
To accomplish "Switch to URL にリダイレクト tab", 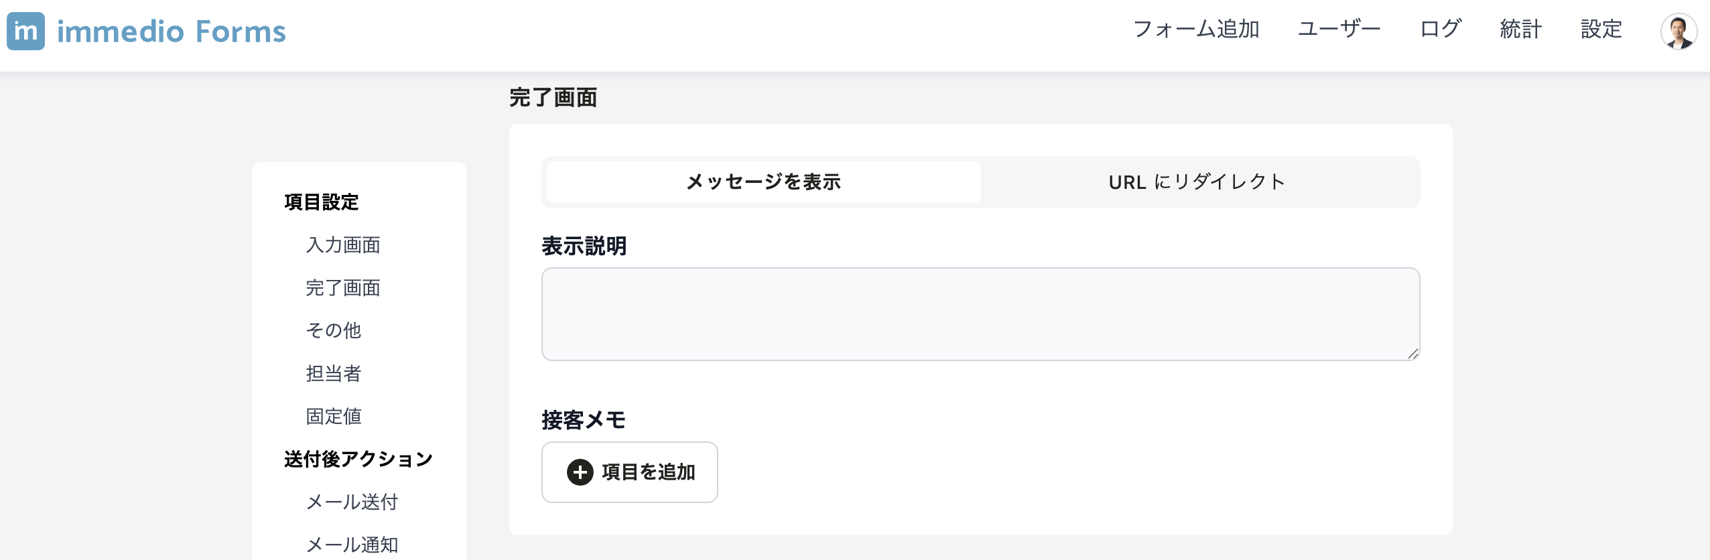I will coord(1197,182).
